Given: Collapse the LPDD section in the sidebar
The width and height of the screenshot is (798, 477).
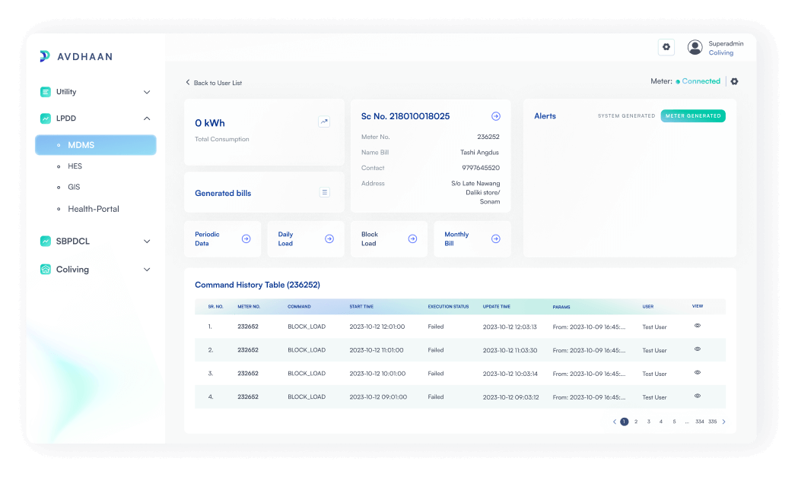Looking at the screenshot, I should 146,118.
